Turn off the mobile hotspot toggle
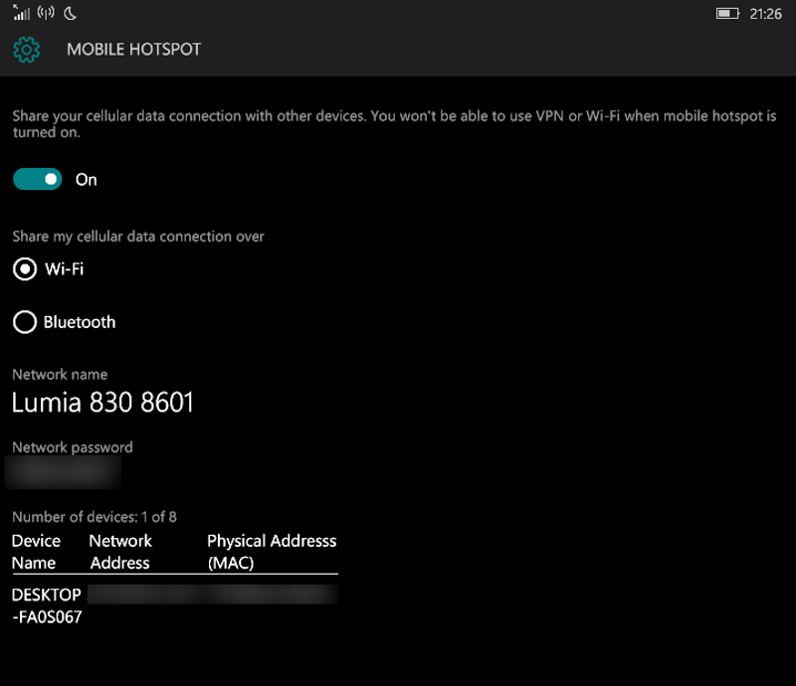Screen dimensions: 796x686 pos(38,179)
